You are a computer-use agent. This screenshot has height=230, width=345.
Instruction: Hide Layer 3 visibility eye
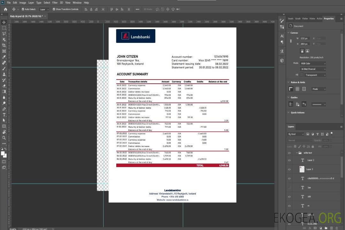click(x=289, y=170)
